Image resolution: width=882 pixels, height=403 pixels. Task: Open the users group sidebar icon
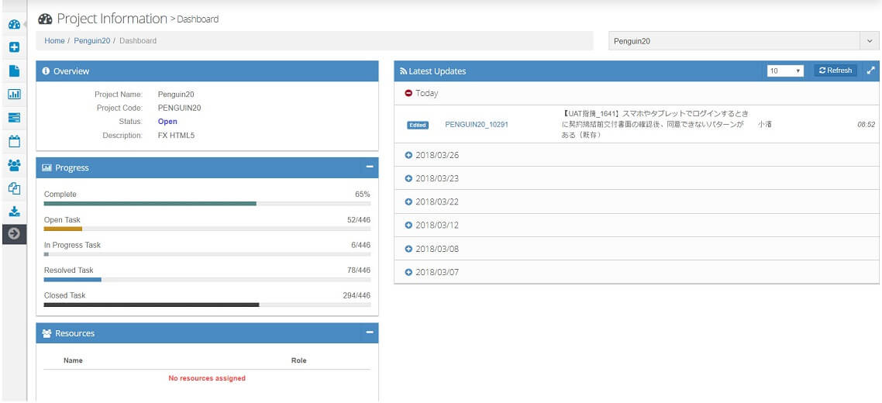pos(14,164)
